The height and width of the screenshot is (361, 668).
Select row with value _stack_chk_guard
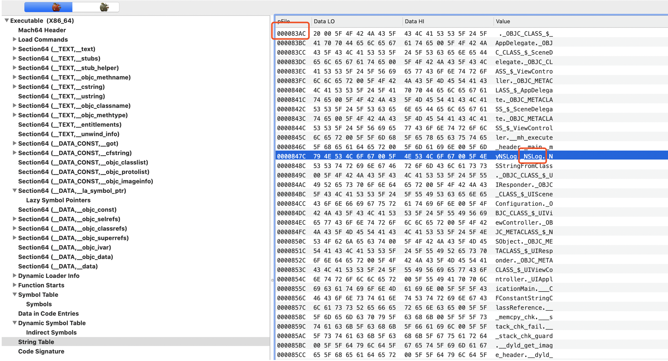pyautogui.click(x=472, y=336)
